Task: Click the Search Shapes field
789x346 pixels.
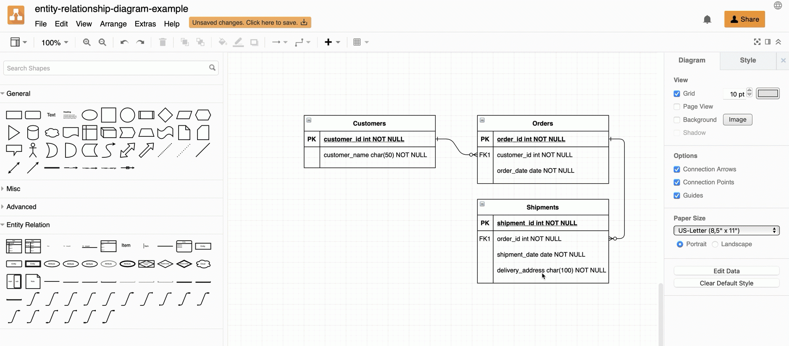Action: (107, 68)
